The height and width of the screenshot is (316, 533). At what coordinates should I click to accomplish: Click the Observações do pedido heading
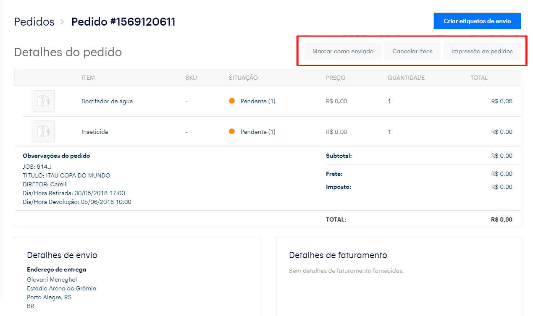pyautogui.click(x=56, y=156)
